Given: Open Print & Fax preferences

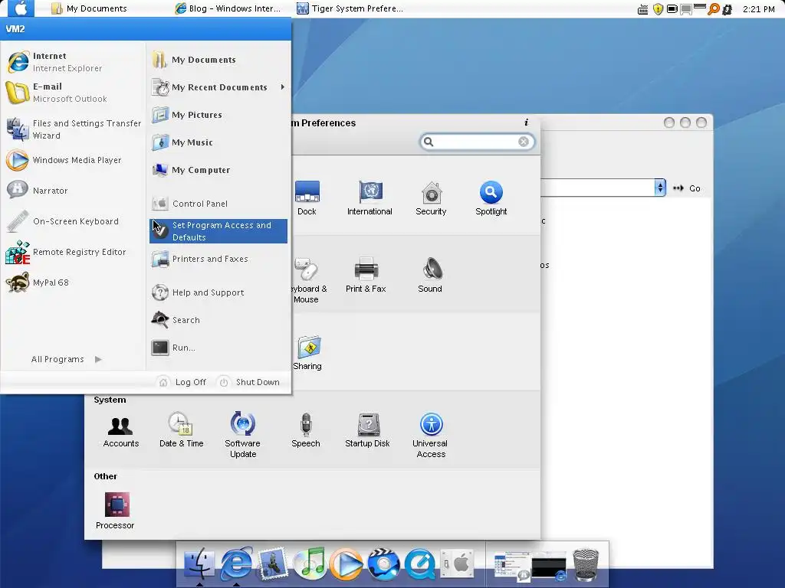Looking at the screenshot, I should point(366,275).
